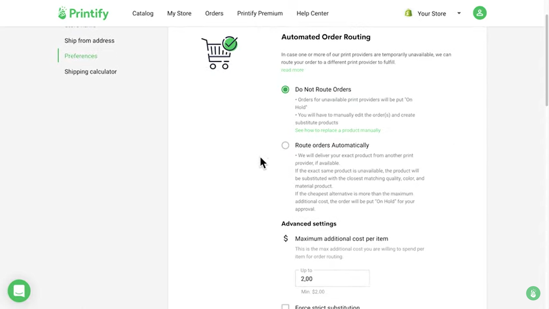Open the Catalog menu
This screenshot has width=549, height=309.
pyautogui.click(x=143, y=13)
